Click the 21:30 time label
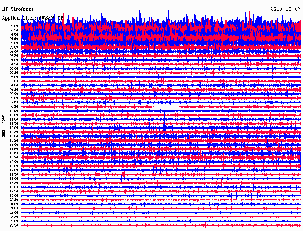This screenshot has width=303, height=231. [14, 208]
